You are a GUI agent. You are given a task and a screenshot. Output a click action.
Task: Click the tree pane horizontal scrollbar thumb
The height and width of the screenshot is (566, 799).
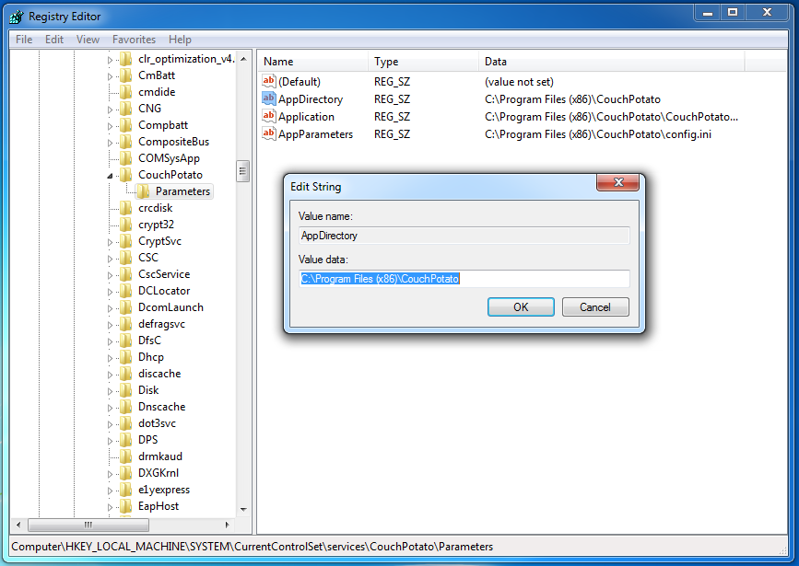point(88,525)
